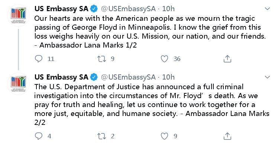Open the more options chevron on first tweet

tap(267, 9)
